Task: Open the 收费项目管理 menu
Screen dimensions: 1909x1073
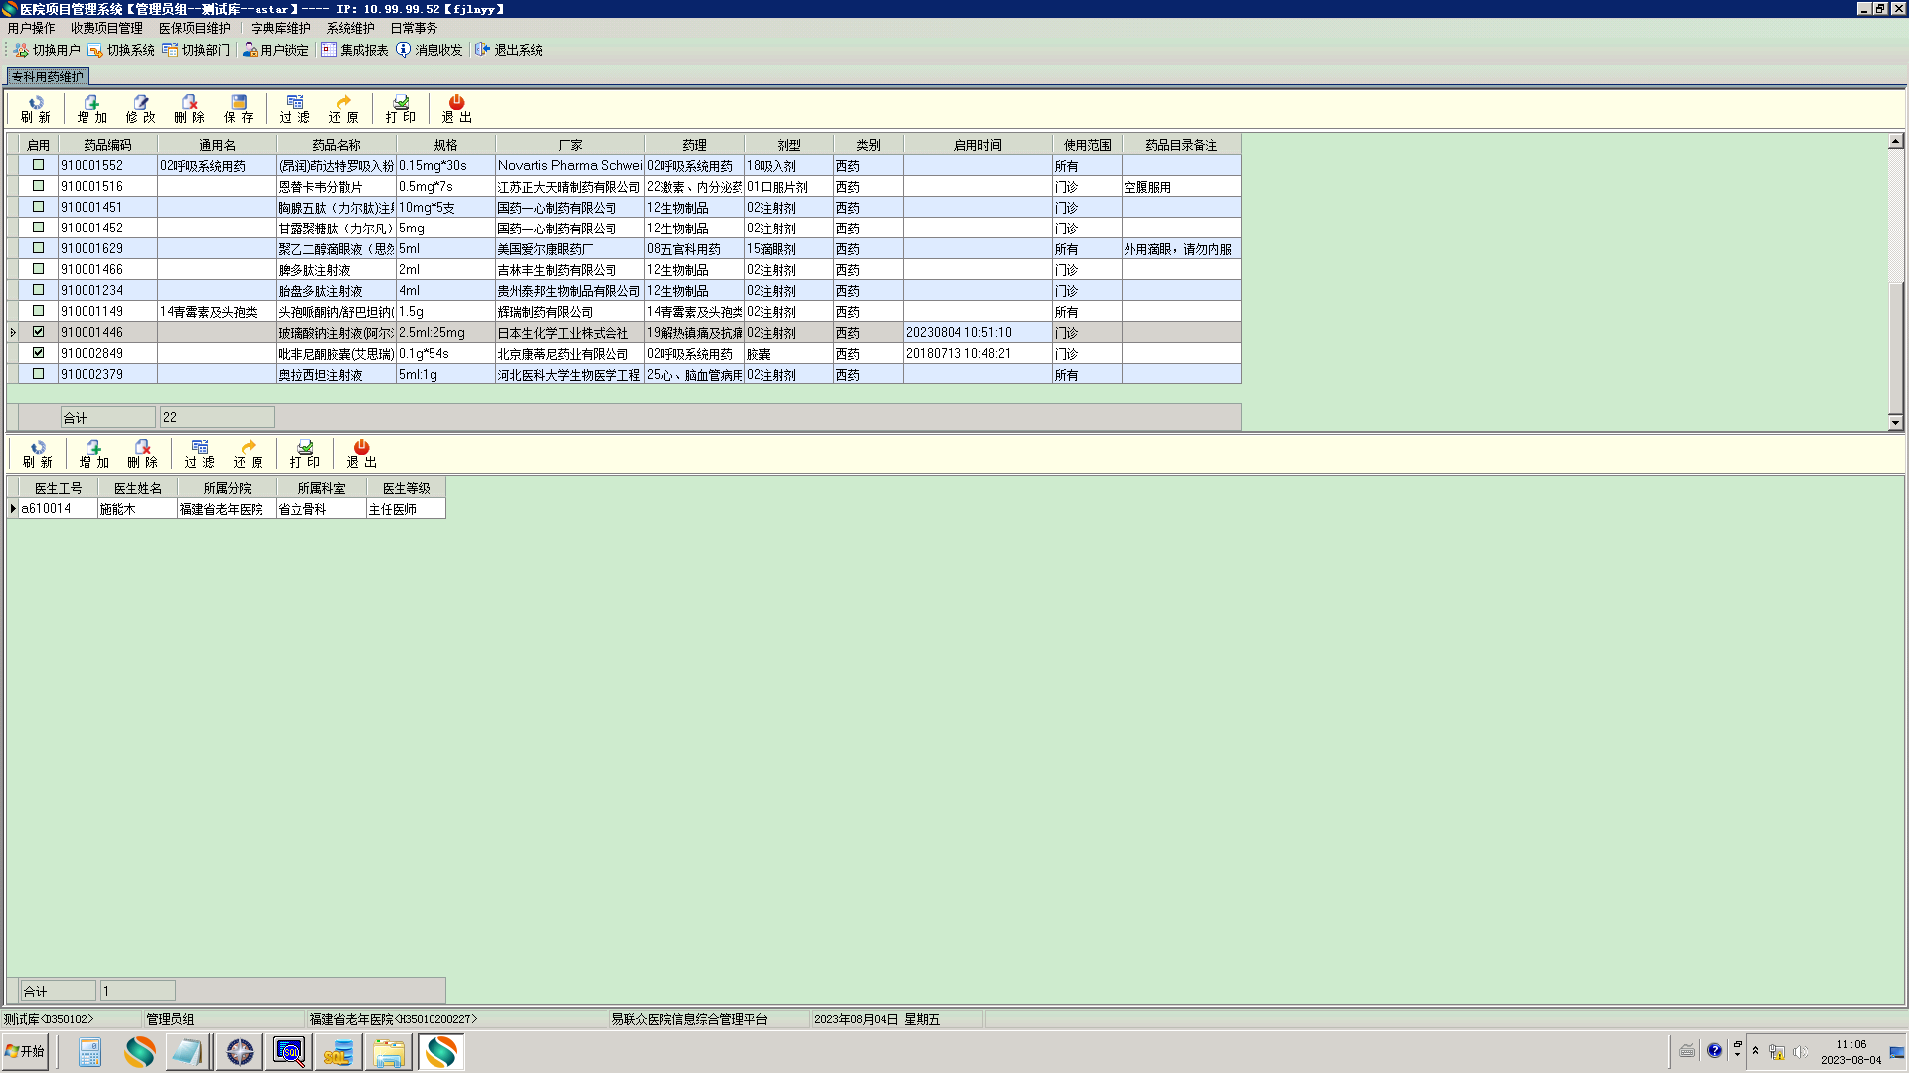Action: [x=106, y=28]
